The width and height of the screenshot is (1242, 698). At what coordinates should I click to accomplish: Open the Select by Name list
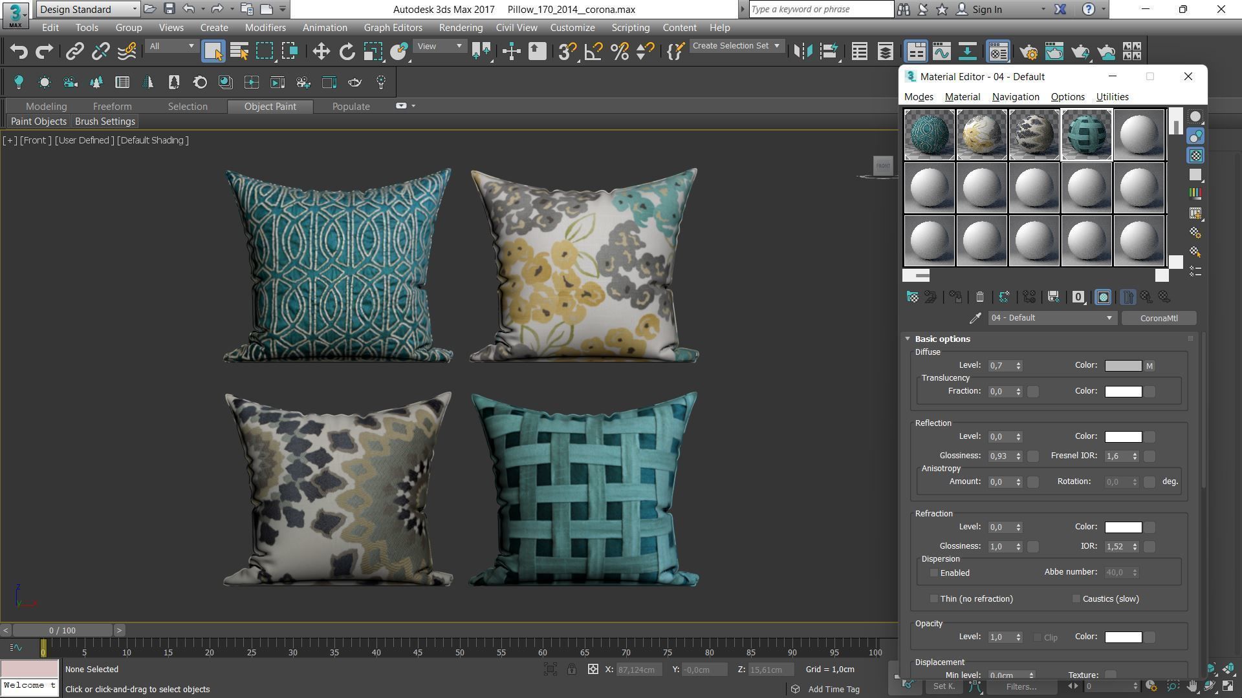pyautogui.click(x=239, y=52)
